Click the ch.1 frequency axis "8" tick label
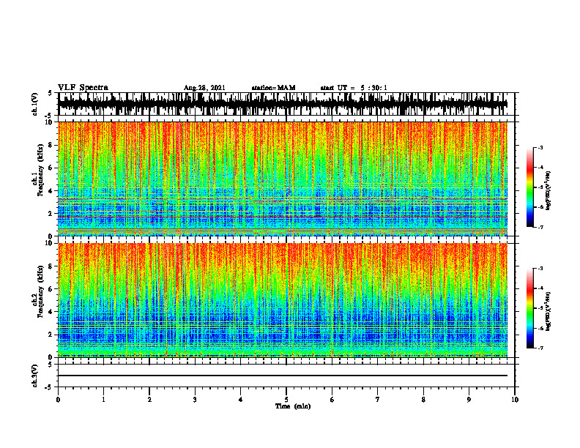This screenshot has height=448, width=580. (51, 145)
